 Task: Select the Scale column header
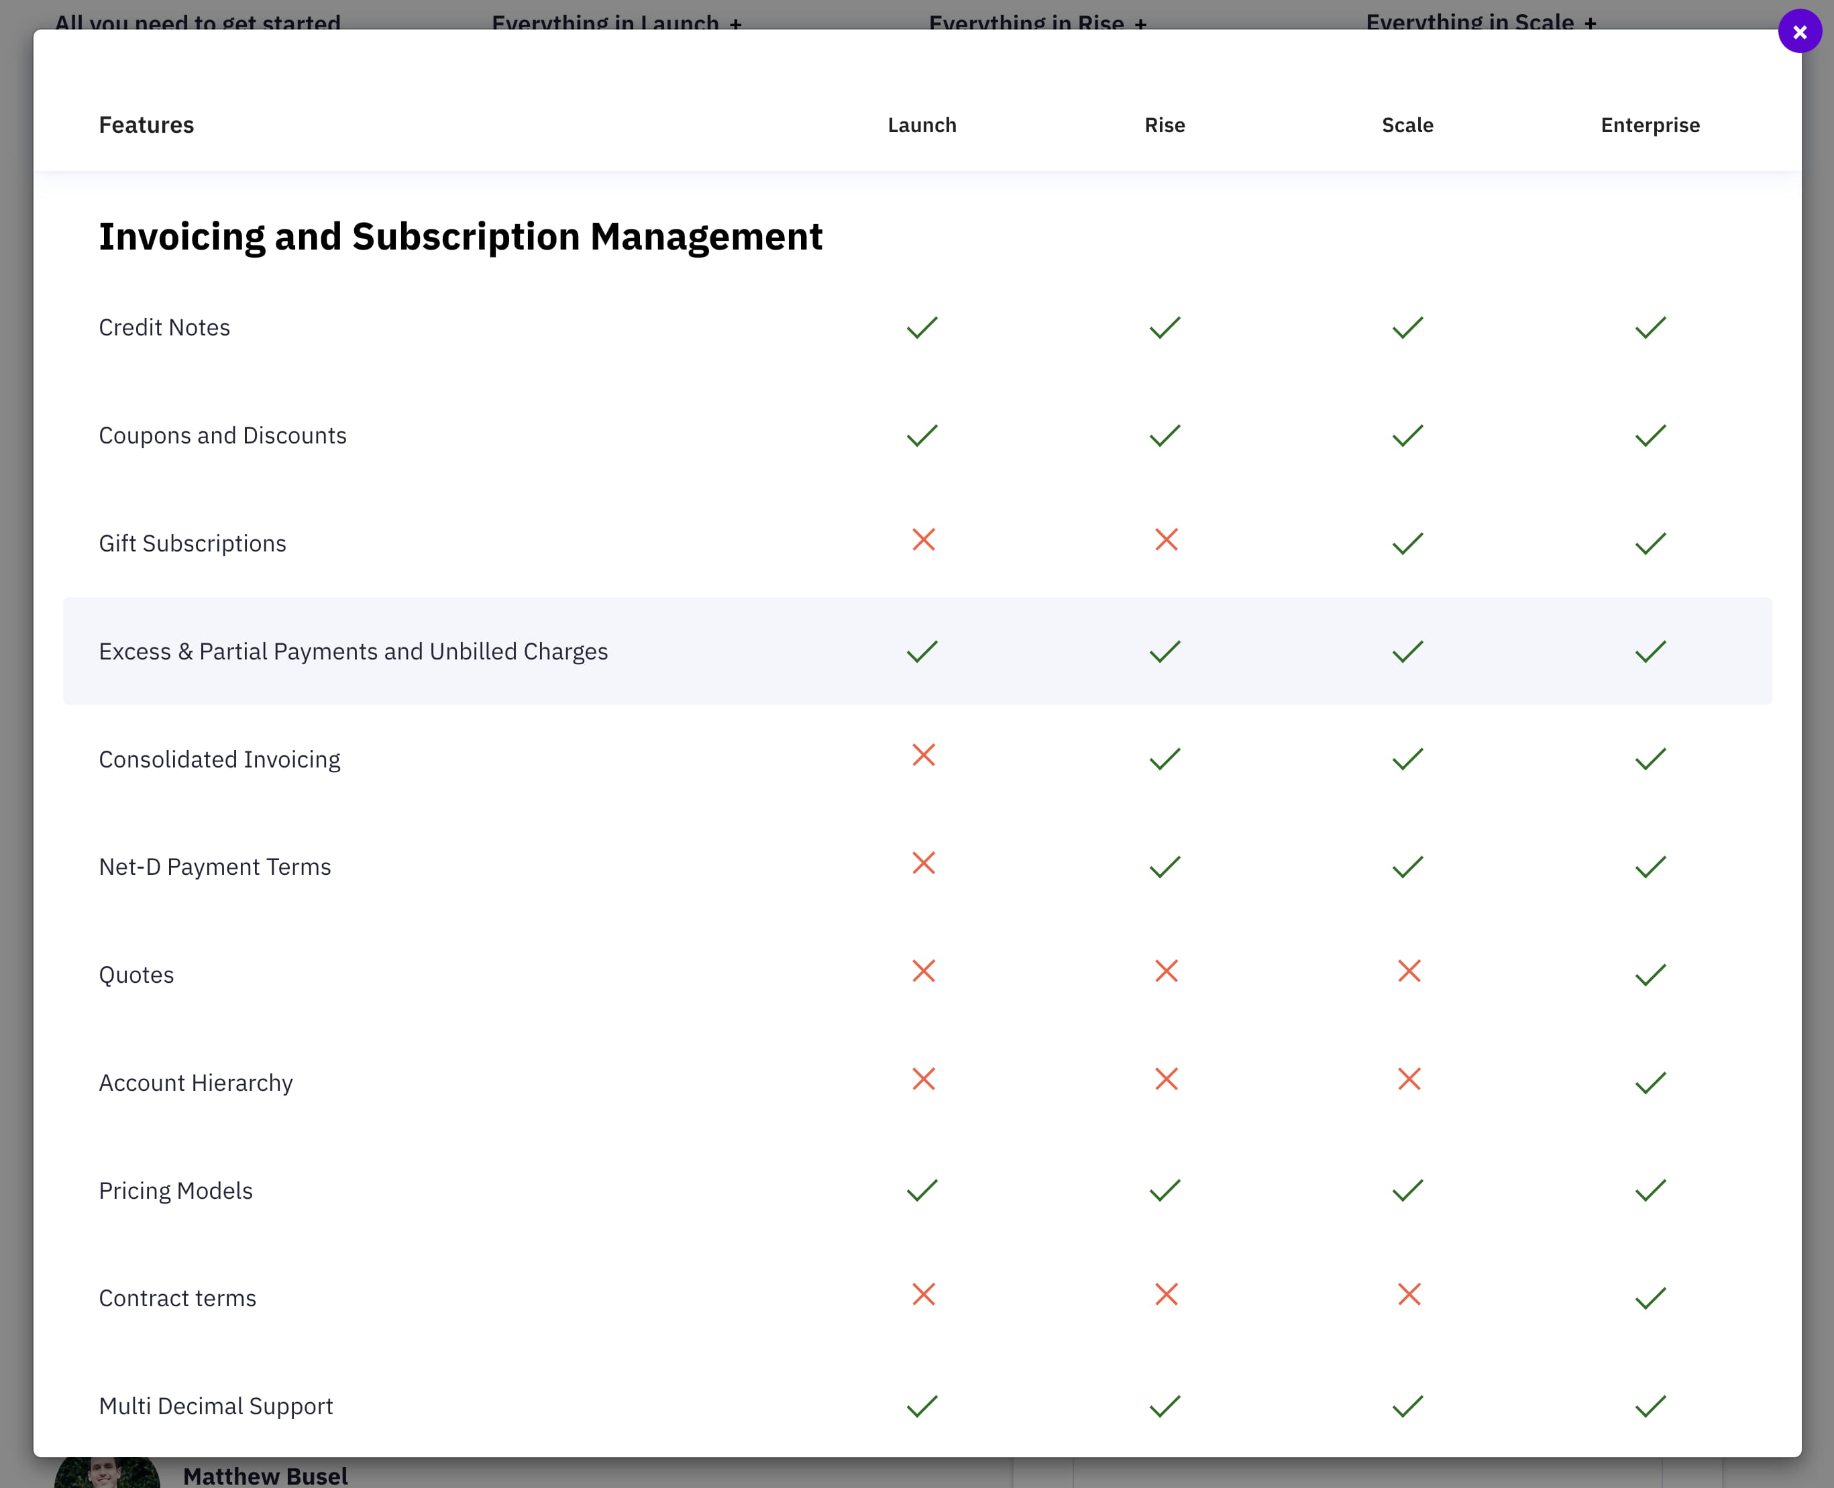tap(1407, 125)
